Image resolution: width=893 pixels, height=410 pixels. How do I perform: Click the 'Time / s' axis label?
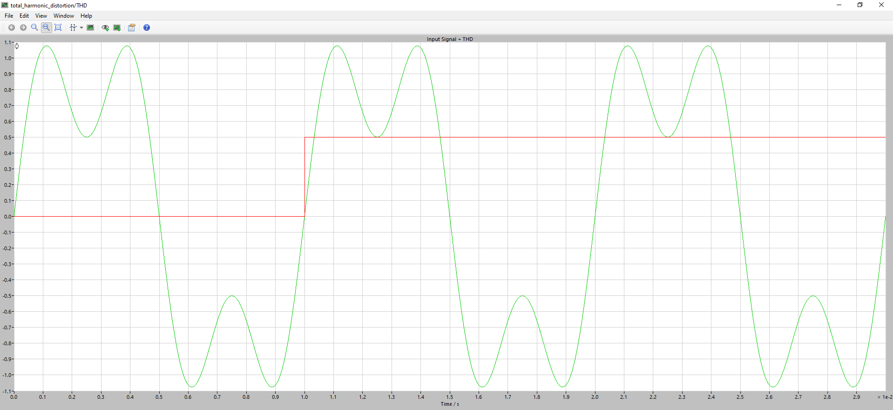450,404
